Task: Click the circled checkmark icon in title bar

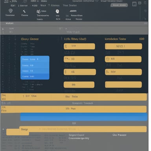Action: pyautogui.click(x=97, y=1)
